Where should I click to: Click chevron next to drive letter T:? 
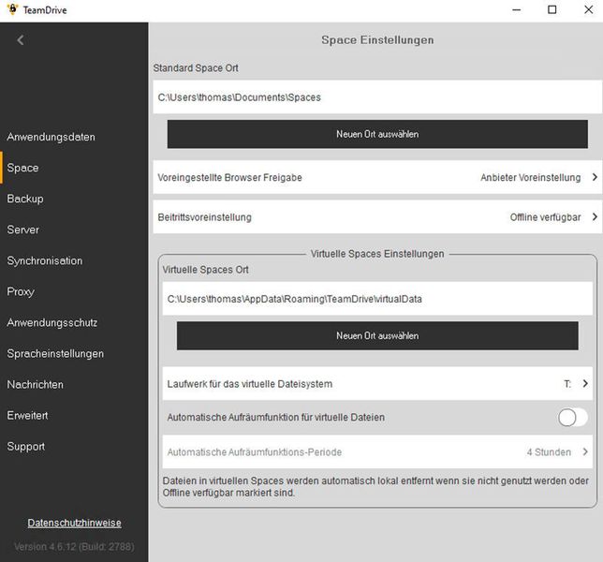(x=585, y=383)
